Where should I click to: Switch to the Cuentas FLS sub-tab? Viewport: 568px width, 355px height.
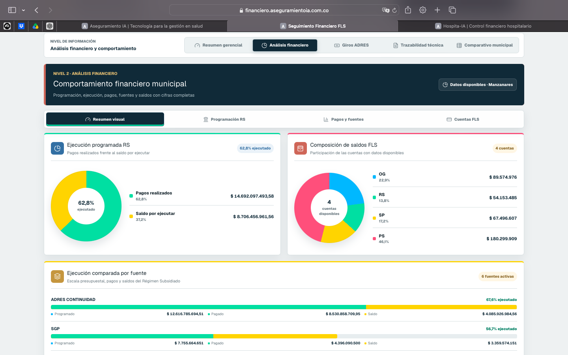(x=463, y=119)
